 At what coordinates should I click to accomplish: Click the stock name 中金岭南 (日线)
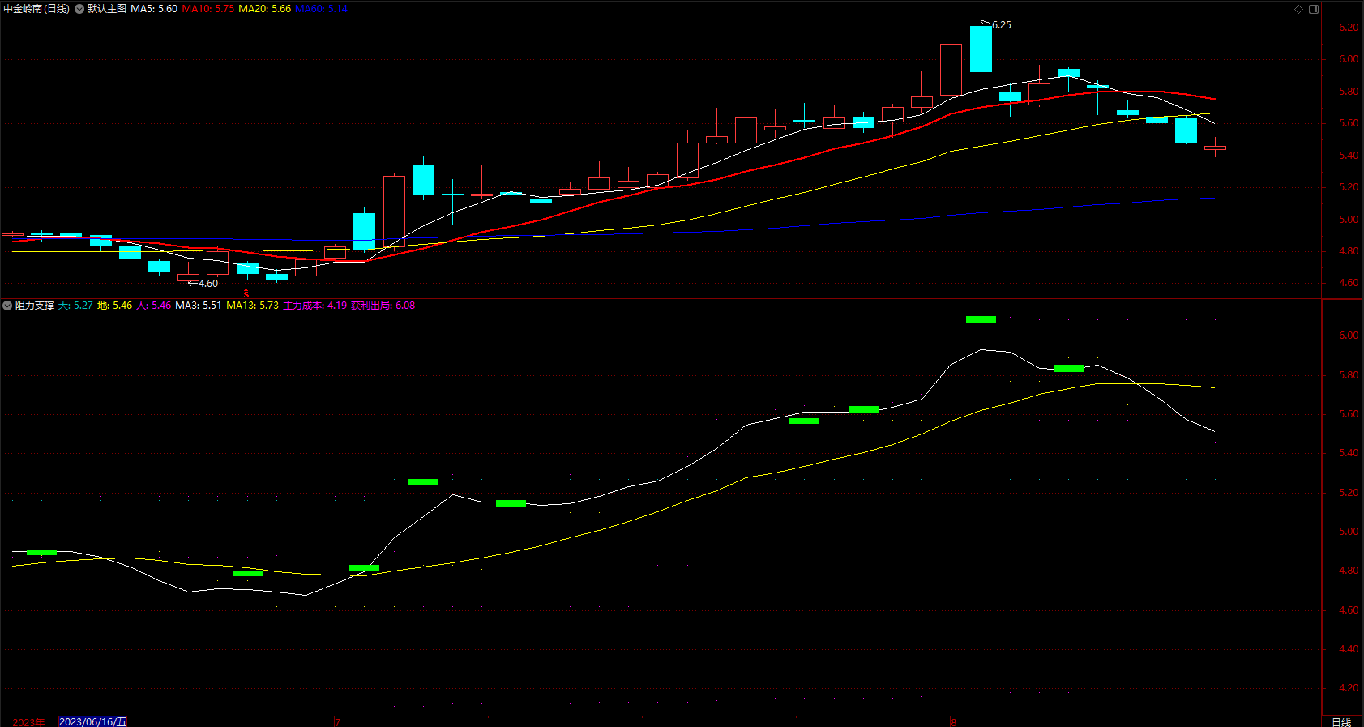pyautogui.click(x=36, y=9)
